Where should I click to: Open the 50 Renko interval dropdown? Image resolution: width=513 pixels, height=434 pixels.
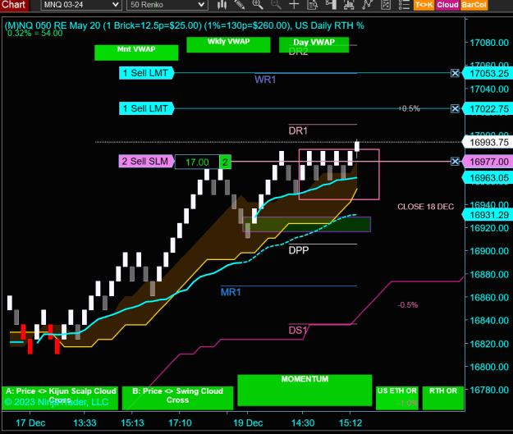pyautogui.click(x=167, y=5)
